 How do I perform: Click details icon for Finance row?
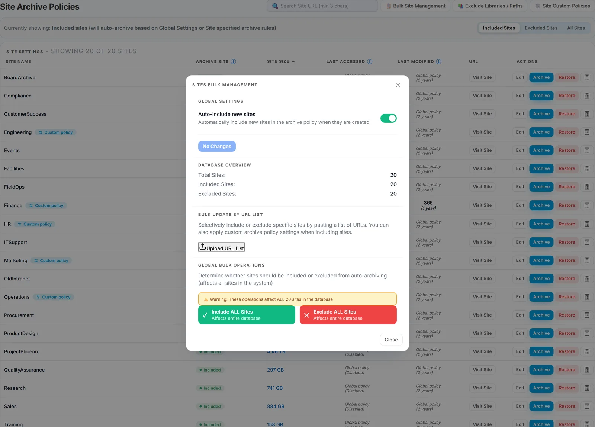coord(587,205)
